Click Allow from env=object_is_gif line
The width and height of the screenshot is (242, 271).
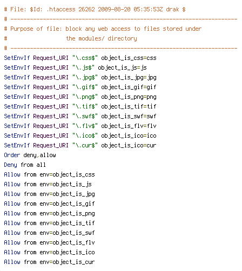click(49, 204)
